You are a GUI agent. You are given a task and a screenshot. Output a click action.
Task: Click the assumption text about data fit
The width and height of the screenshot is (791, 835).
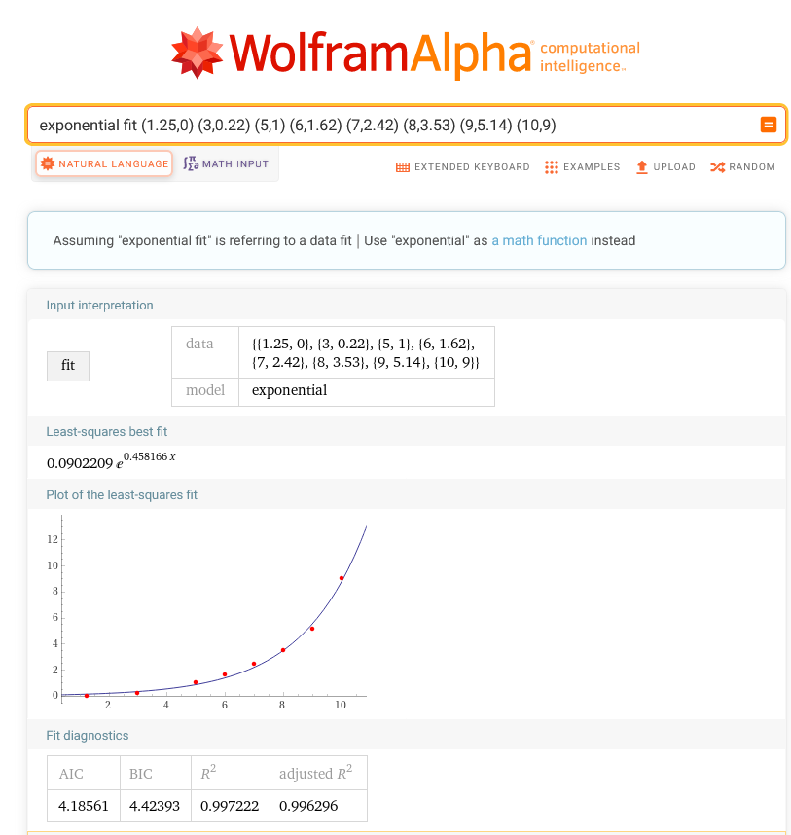click(202, 240)
